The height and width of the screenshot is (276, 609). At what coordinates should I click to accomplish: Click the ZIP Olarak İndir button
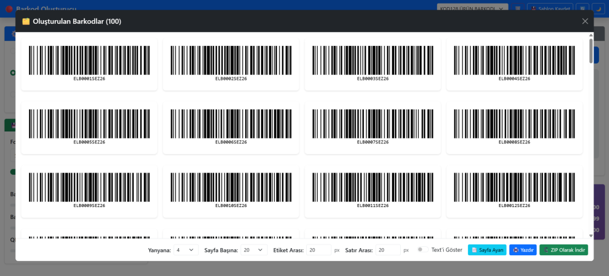coord(564,250)
